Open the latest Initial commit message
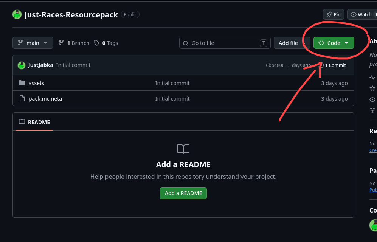The height and width of the screenshot is (242, 377). (x=73, y=65)
